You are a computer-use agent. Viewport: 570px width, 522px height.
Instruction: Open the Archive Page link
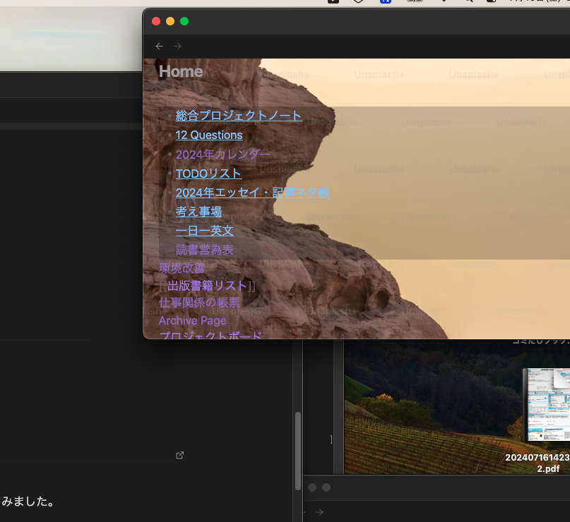[x=192, y=320]
